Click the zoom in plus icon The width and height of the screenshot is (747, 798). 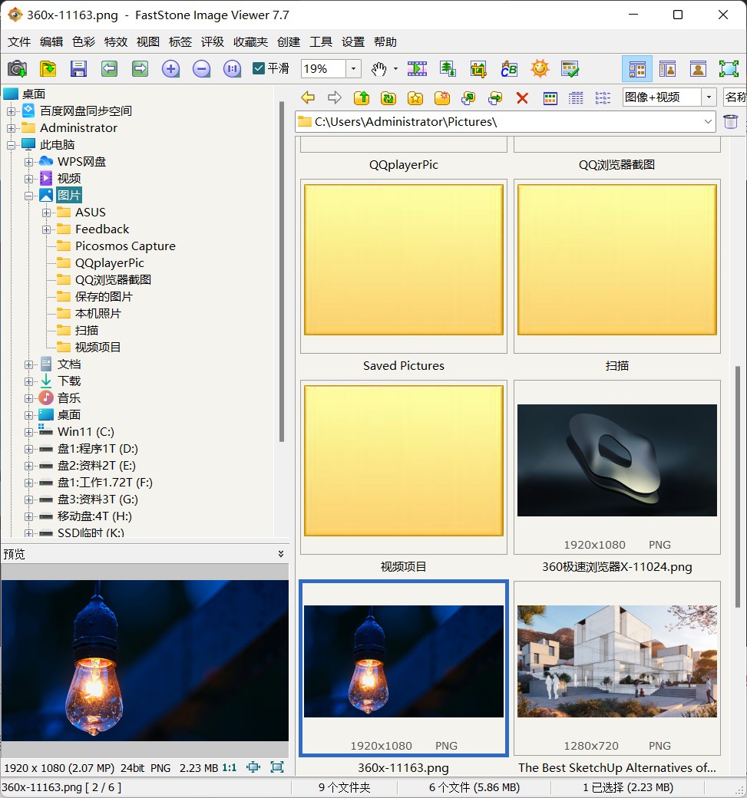tap(170, 69)
